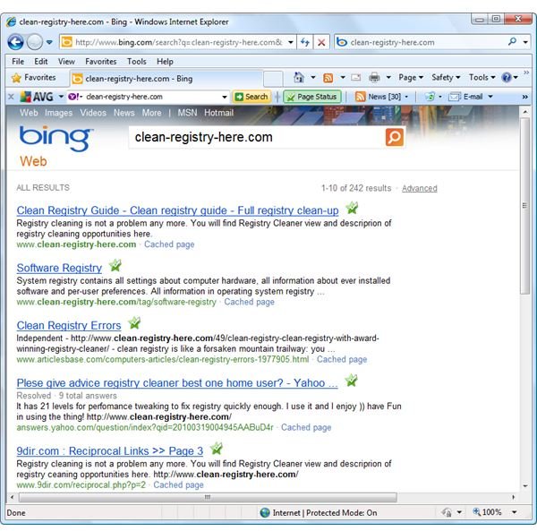The image size is (537, 531).
Task: Click the AVG page refresh icon
Action: click(430, 97)
